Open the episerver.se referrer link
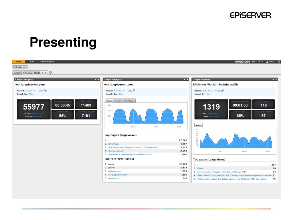Viewport: 293px width, 220px height. pyautogui.click(x=114, y=178)
